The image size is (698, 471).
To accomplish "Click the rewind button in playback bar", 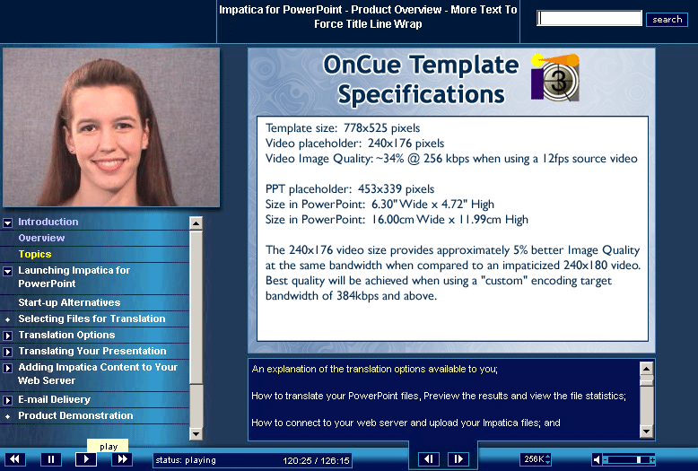I will pos(15,459).
